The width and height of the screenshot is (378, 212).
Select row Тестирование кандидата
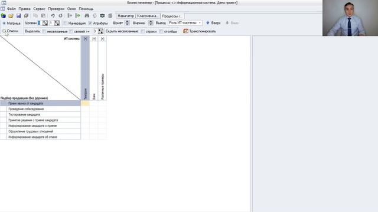(41, 115)
